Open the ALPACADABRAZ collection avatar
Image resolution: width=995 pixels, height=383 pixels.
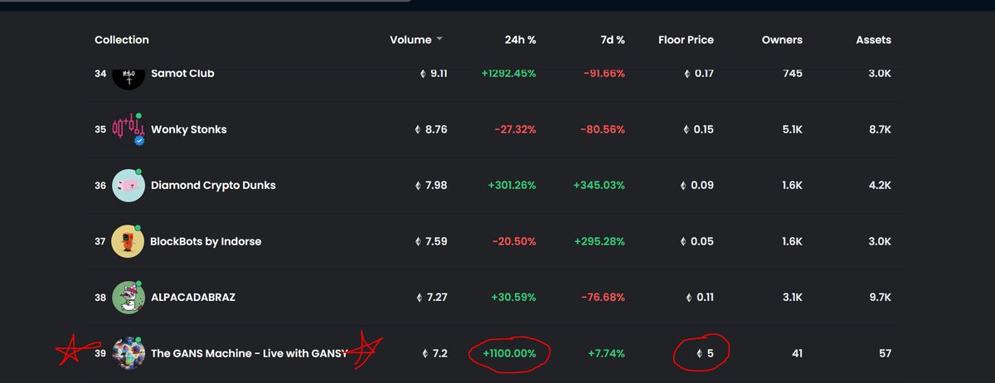point(128,297)
